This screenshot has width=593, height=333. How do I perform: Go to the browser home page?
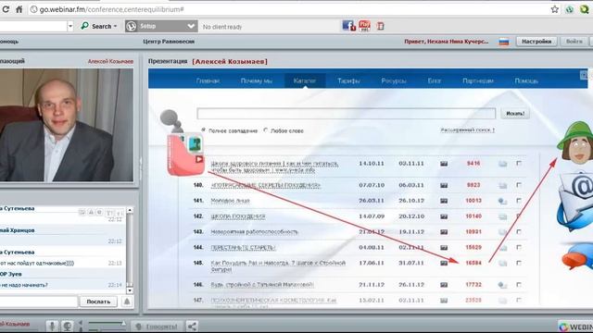[x=19, y=9]
